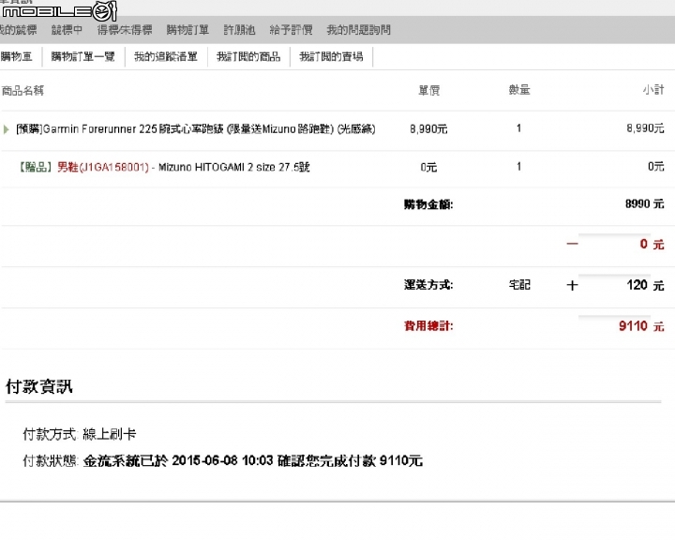The height and width of the screenshot is (540, 675).
Task: Select the Mizuno HITOGAMI 2 size text
Action: [234, 167]
